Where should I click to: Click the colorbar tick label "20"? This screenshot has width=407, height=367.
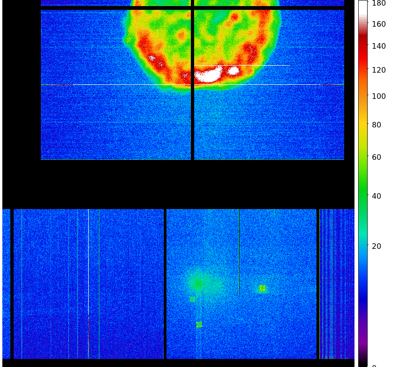pyautogui.click(x=377, y=247)
